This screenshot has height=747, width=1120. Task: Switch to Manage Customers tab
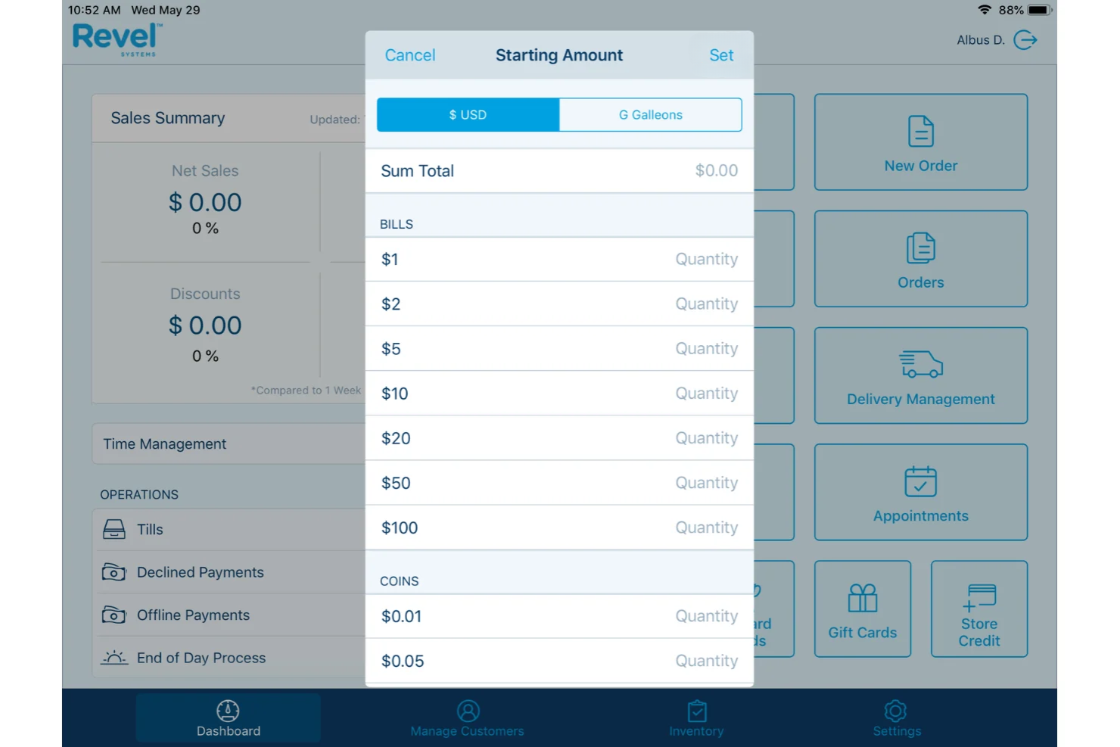pos(467,717)
